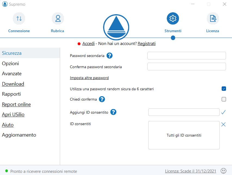Click the Strumenti gear icon
232x175 pixels.
coord(173,18)
